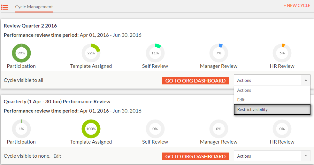Image resolution: width=314 pixels, height=165 pixels.
Task: Select the Actions option in the dropdown list
Action: (x=272, y=90)
